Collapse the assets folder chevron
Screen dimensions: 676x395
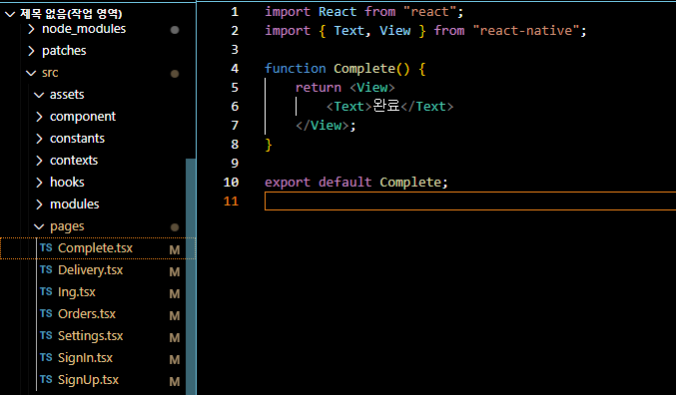[x=39, y=95]
